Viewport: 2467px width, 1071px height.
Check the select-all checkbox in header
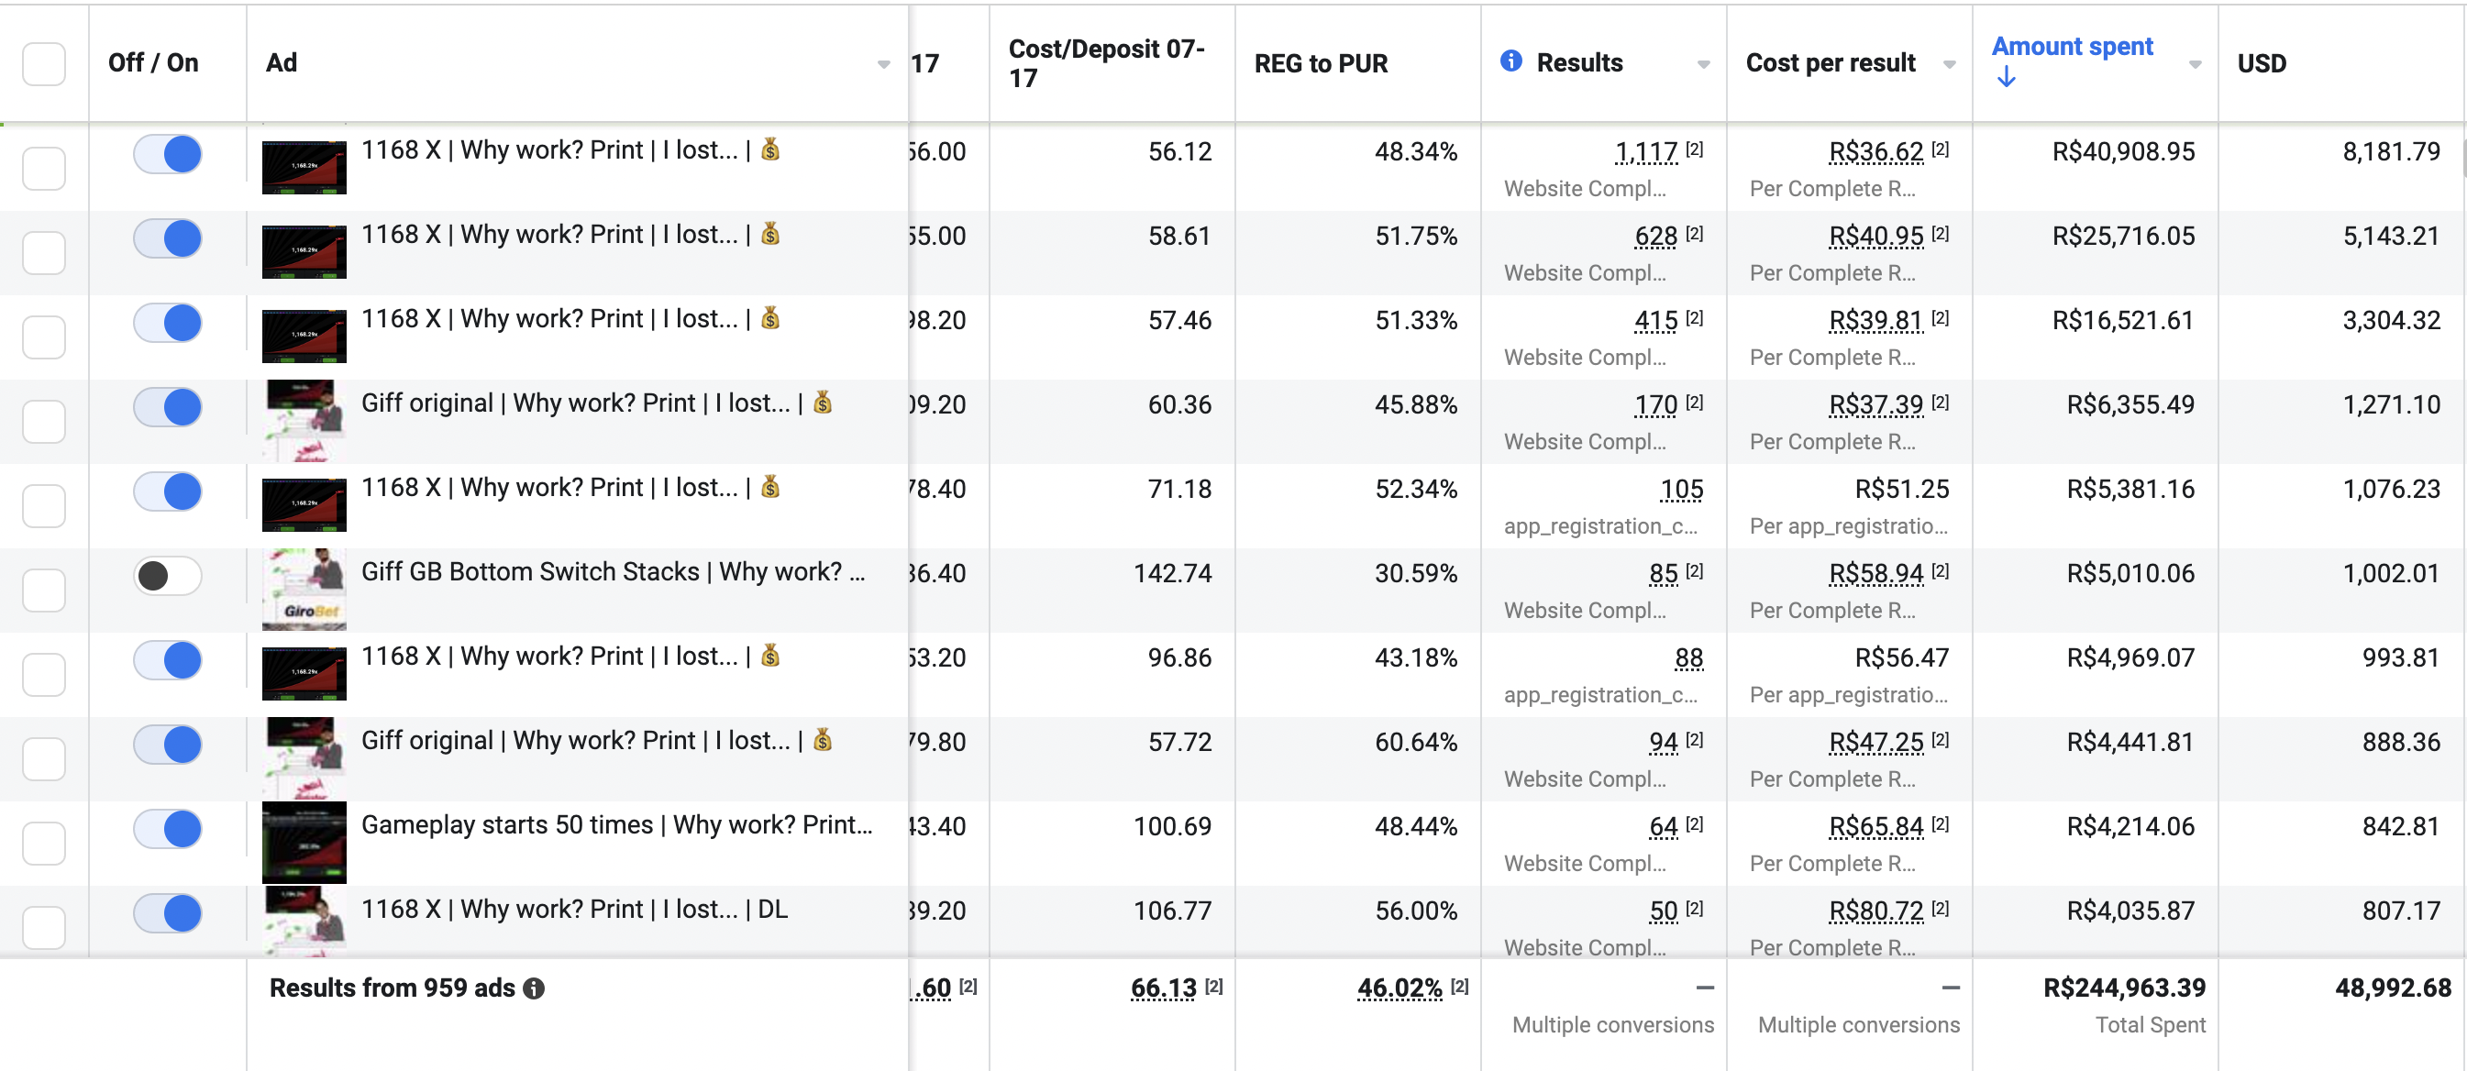[x=44, y=63]
